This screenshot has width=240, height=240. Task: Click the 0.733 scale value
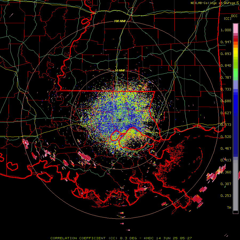[226, 89]
